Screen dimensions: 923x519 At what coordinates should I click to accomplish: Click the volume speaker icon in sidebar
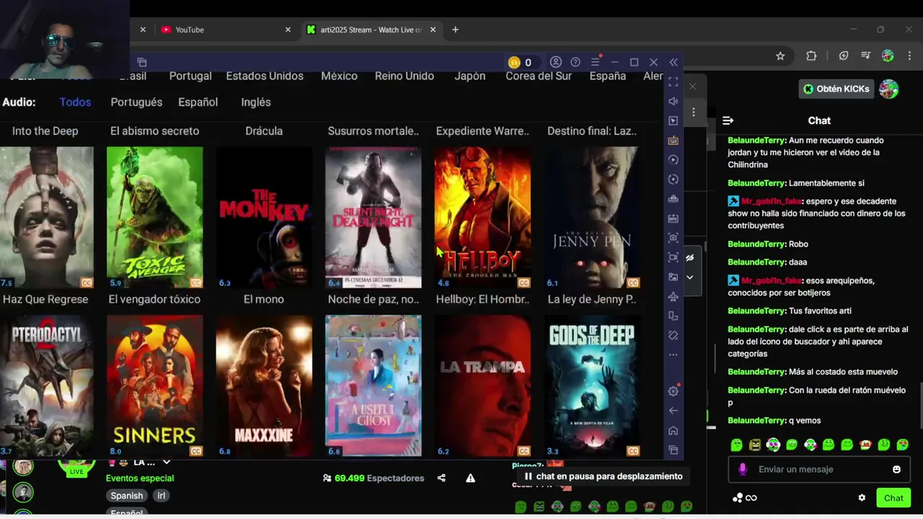point(673,101)
